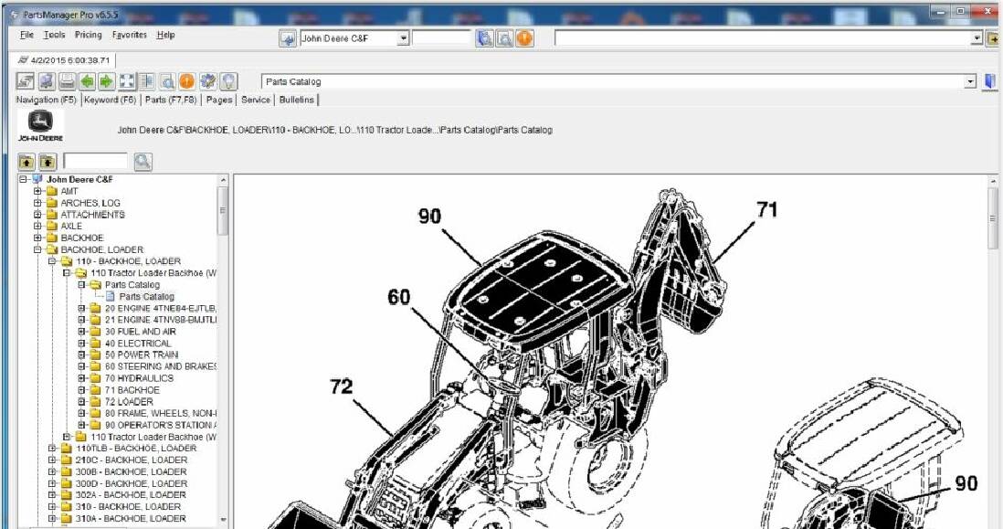Click callout number 71 on the diagram
1003x529 pixels.
pyautogui.click(x=767, y=209)
